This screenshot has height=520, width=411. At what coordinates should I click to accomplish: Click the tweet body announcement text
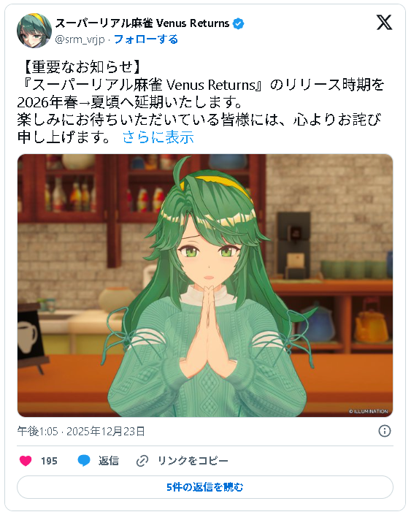[x=201, y=102]
